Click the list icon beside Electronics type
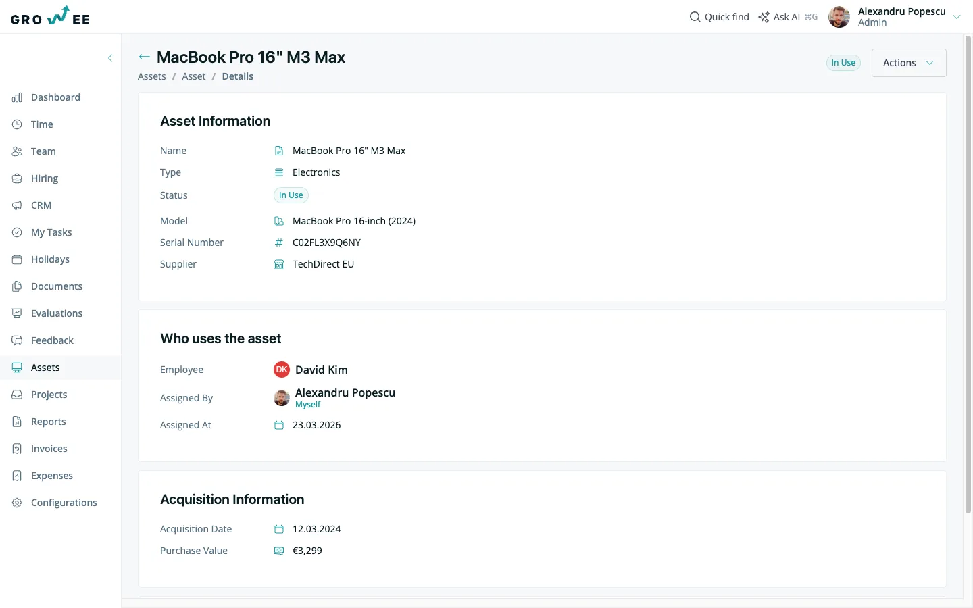 pos(279,172)
